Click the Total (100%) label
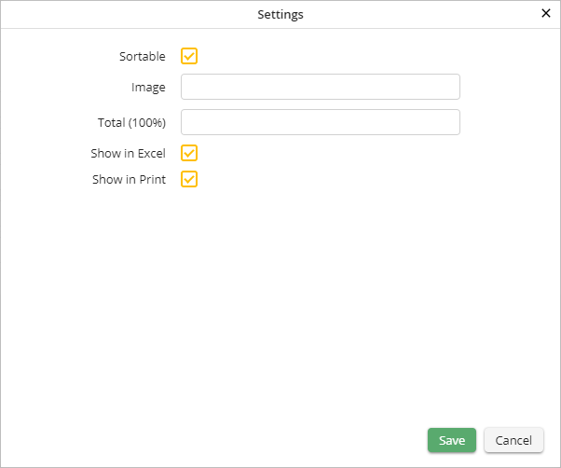This screenshot has width=561, height=468. coord(132,123)
